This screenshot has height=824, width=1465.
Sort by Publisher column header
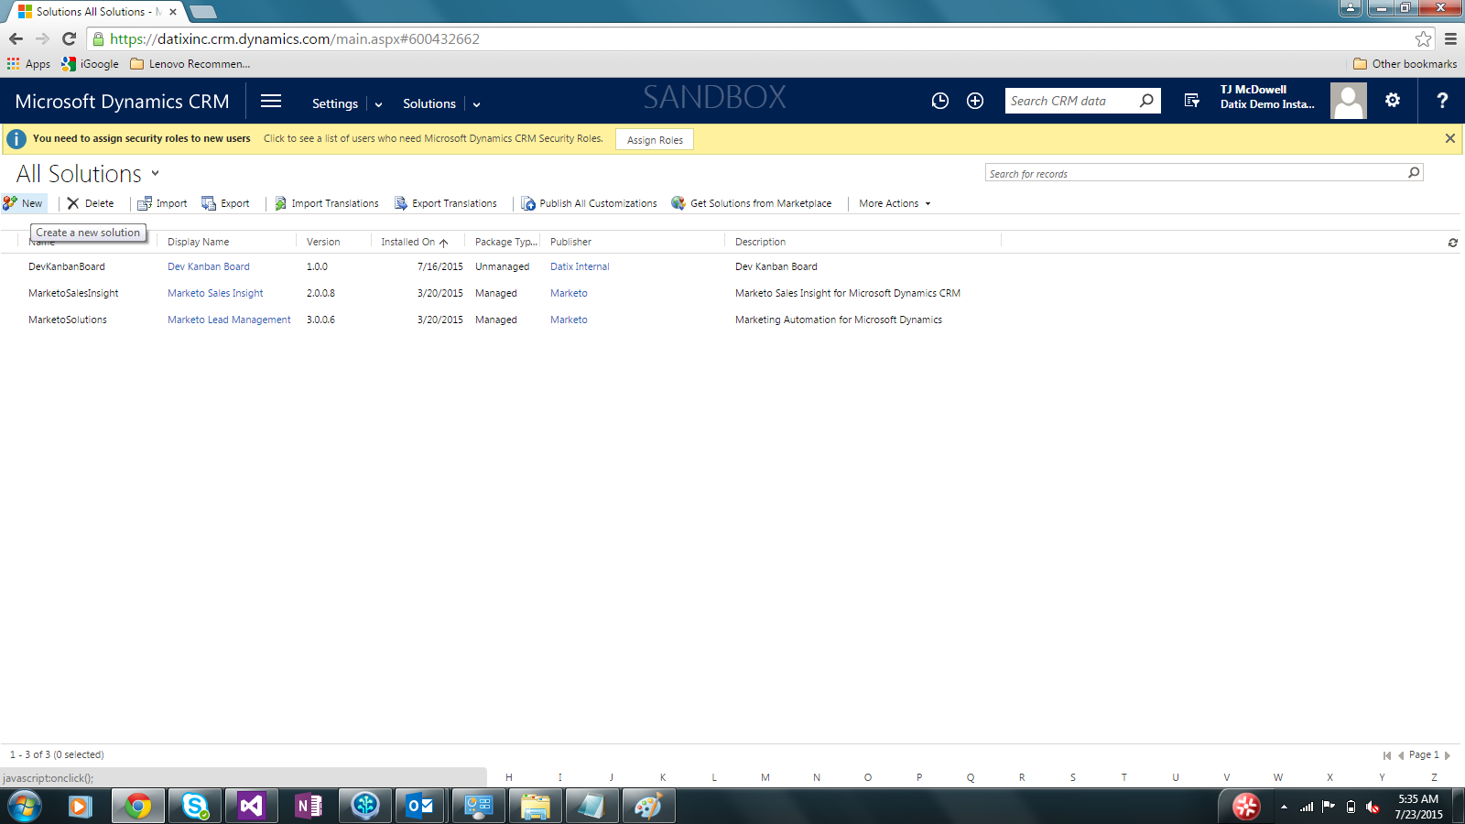pos(570,242)
